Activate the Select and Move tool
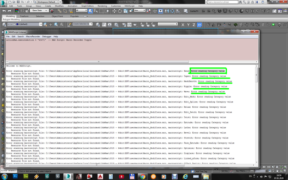Viewport: 288px width, 180px height. 114,11
